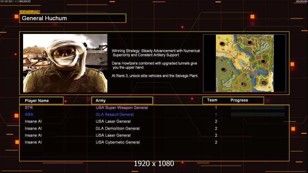Click start position 1 on the minimap
The image size is (308, 173).
264,83
